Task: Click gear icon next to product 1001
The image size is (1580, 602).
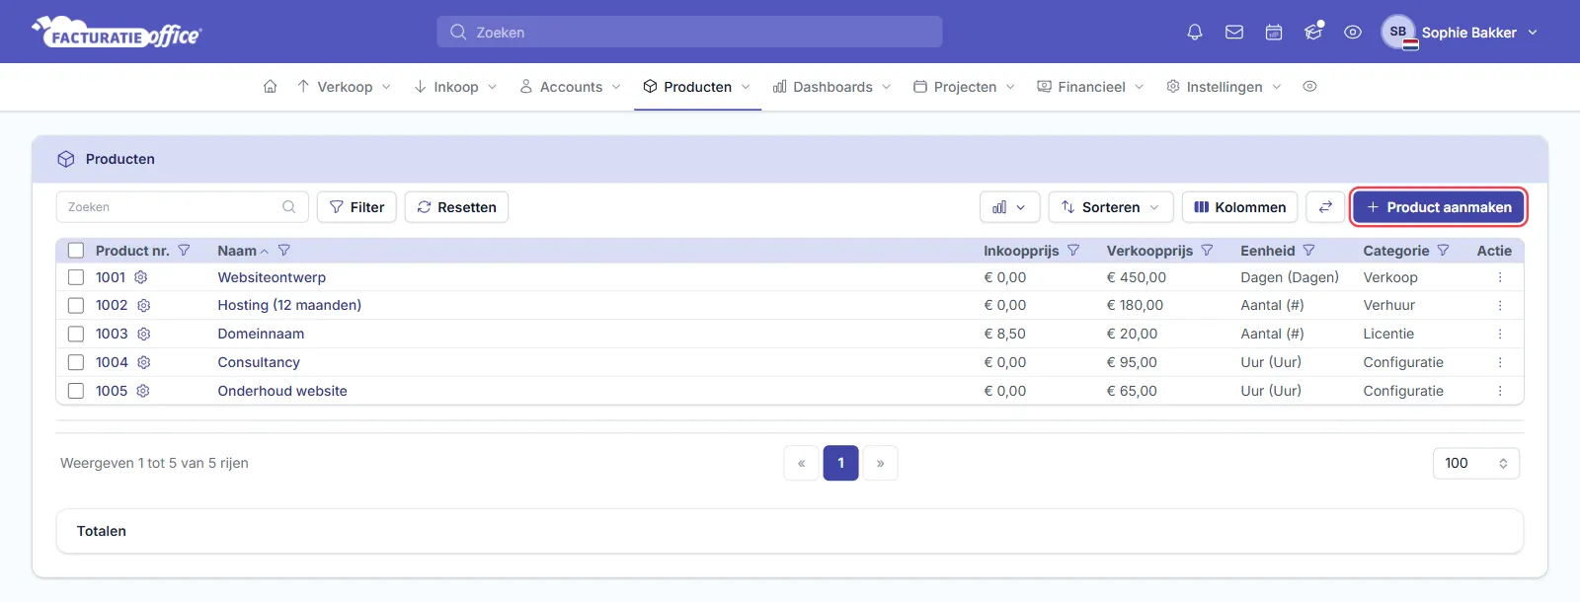Action: 140,277
